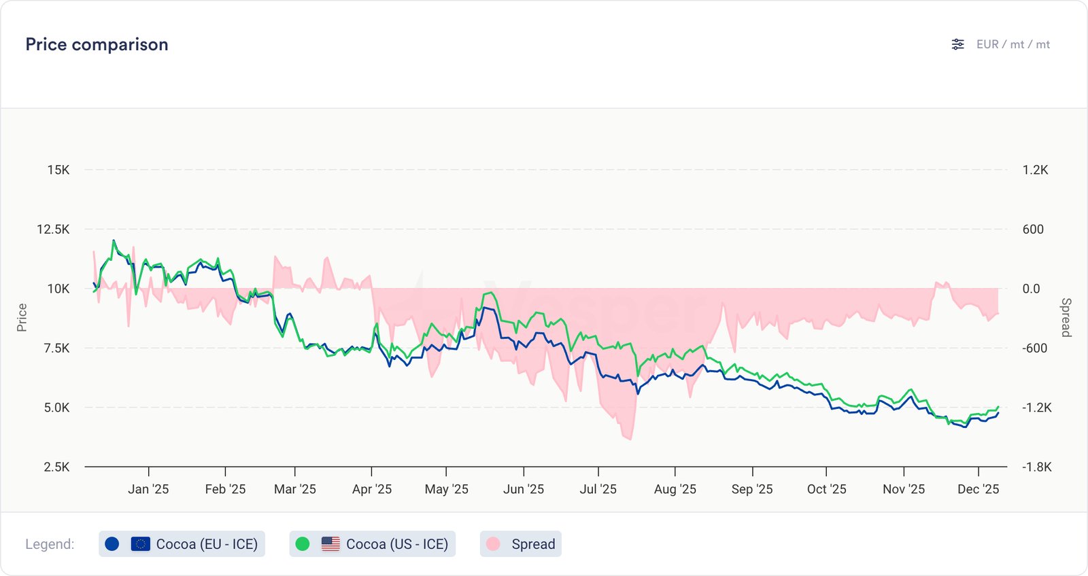Click the 15K price axis label
This screenshot has width=1088, height=576.
coord(58,170)
